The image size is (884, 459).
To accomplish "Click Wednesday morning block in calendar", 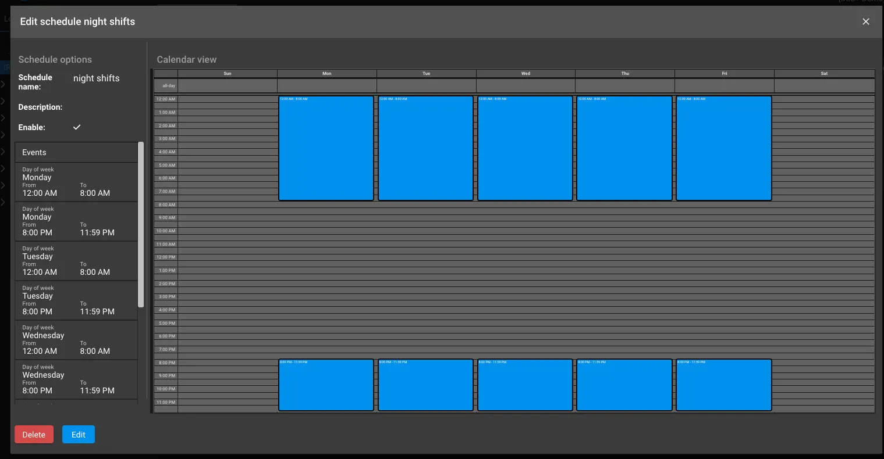I will (525, 148).
